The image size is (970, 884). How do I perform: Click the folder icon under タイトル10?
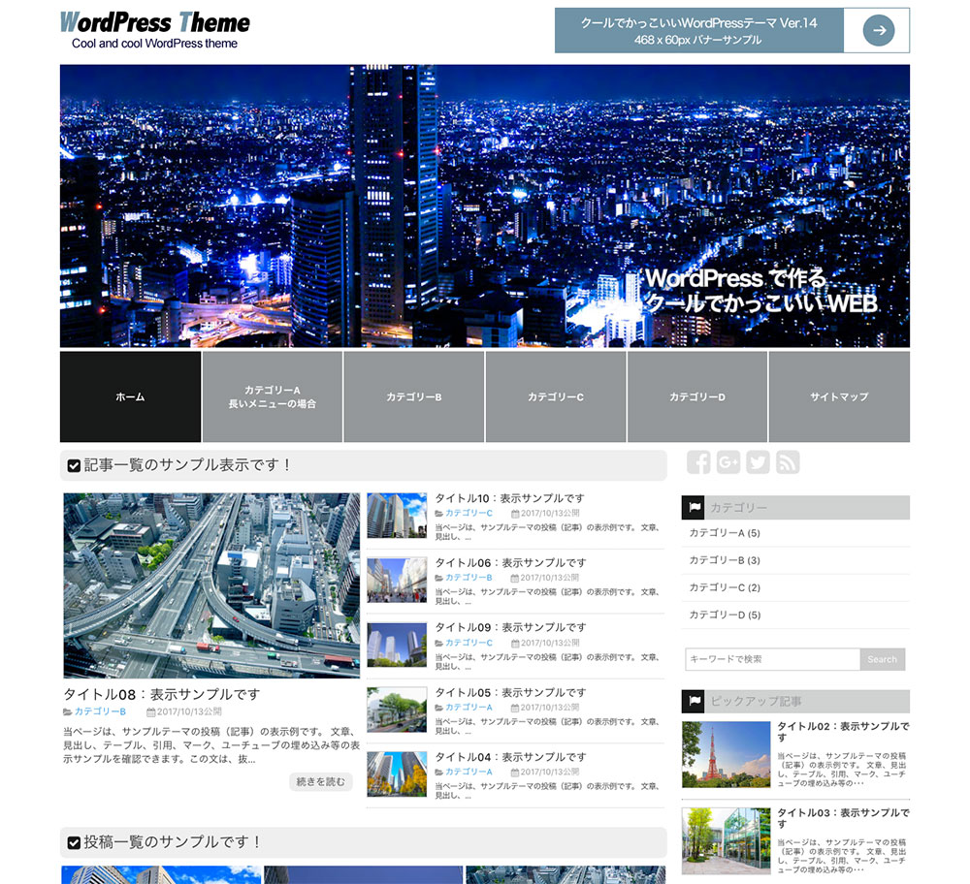click(x=439, y=514)
